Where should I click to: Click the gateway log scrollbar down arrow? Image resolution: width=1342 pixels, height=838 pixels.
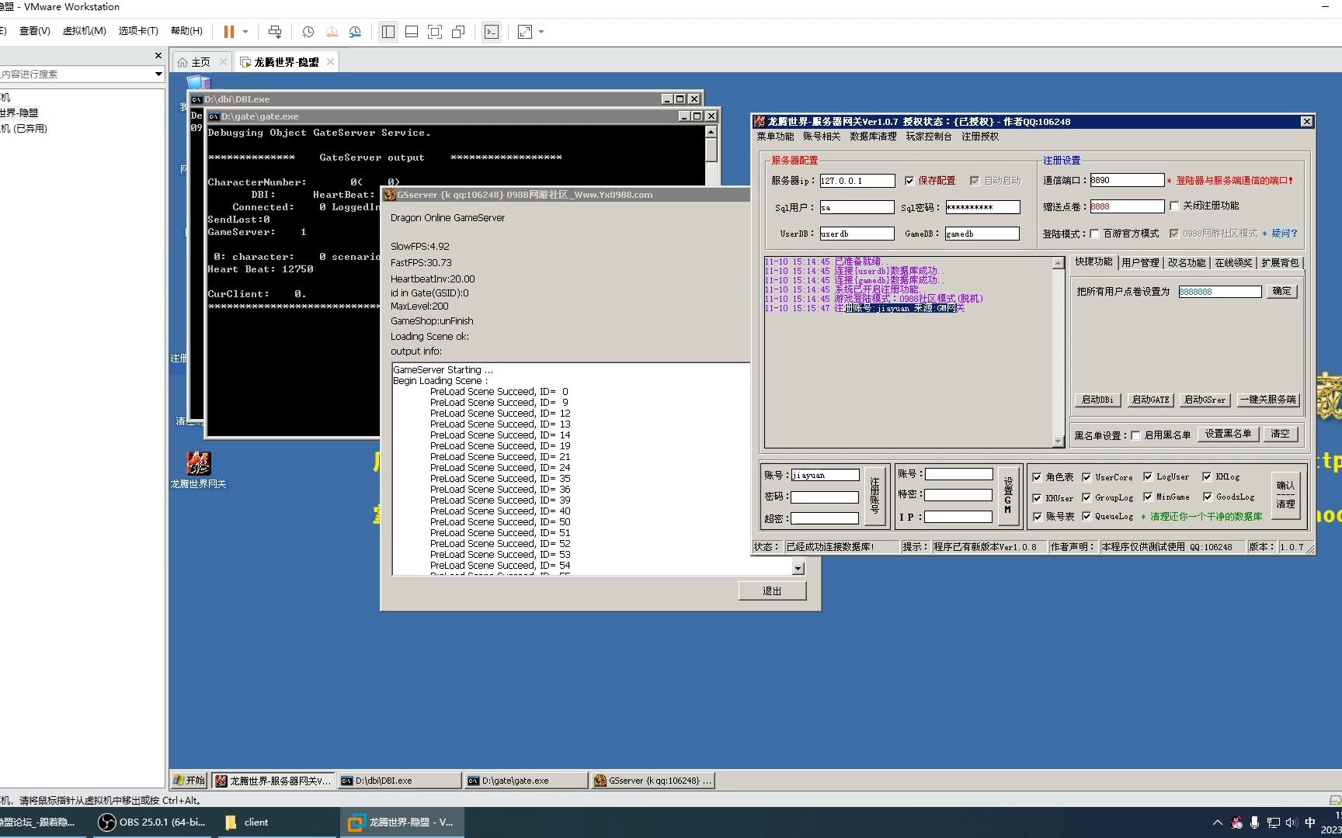point(1058,442)
